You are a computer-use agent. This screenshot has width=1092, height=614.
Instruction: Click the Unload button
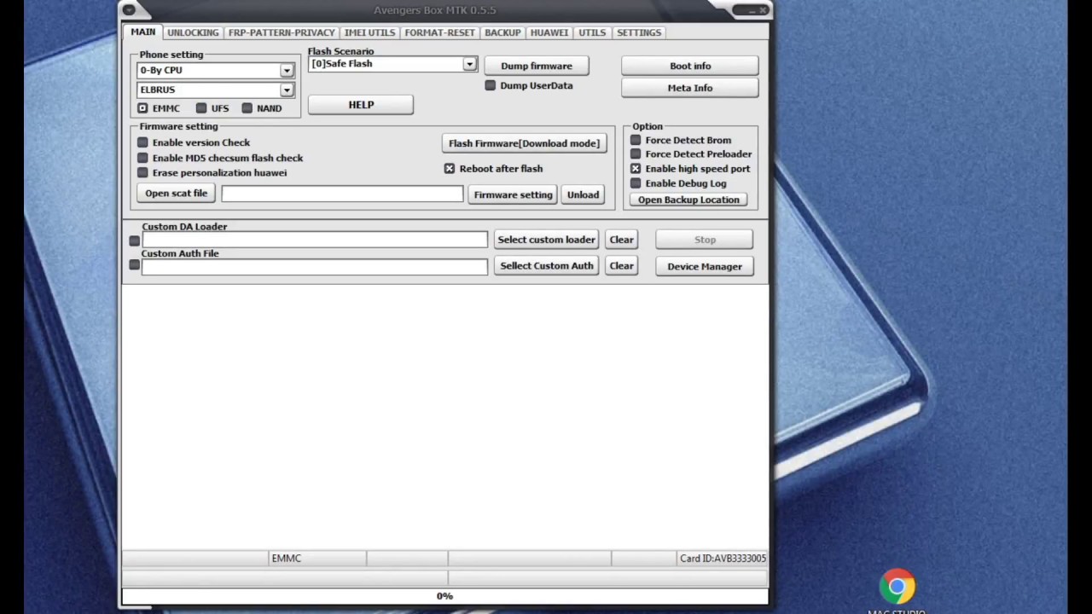click(x=584, y=194)
